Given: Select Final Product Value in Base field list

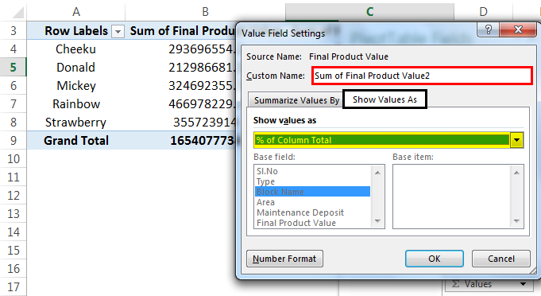Looking at the screenshot, I should [312, 223].
